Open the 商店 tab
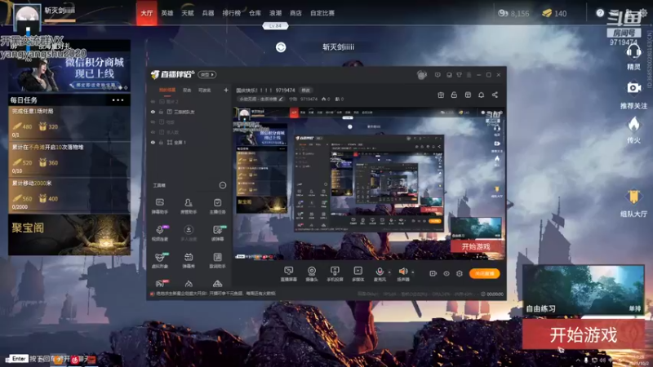 (x=295, y=13)
